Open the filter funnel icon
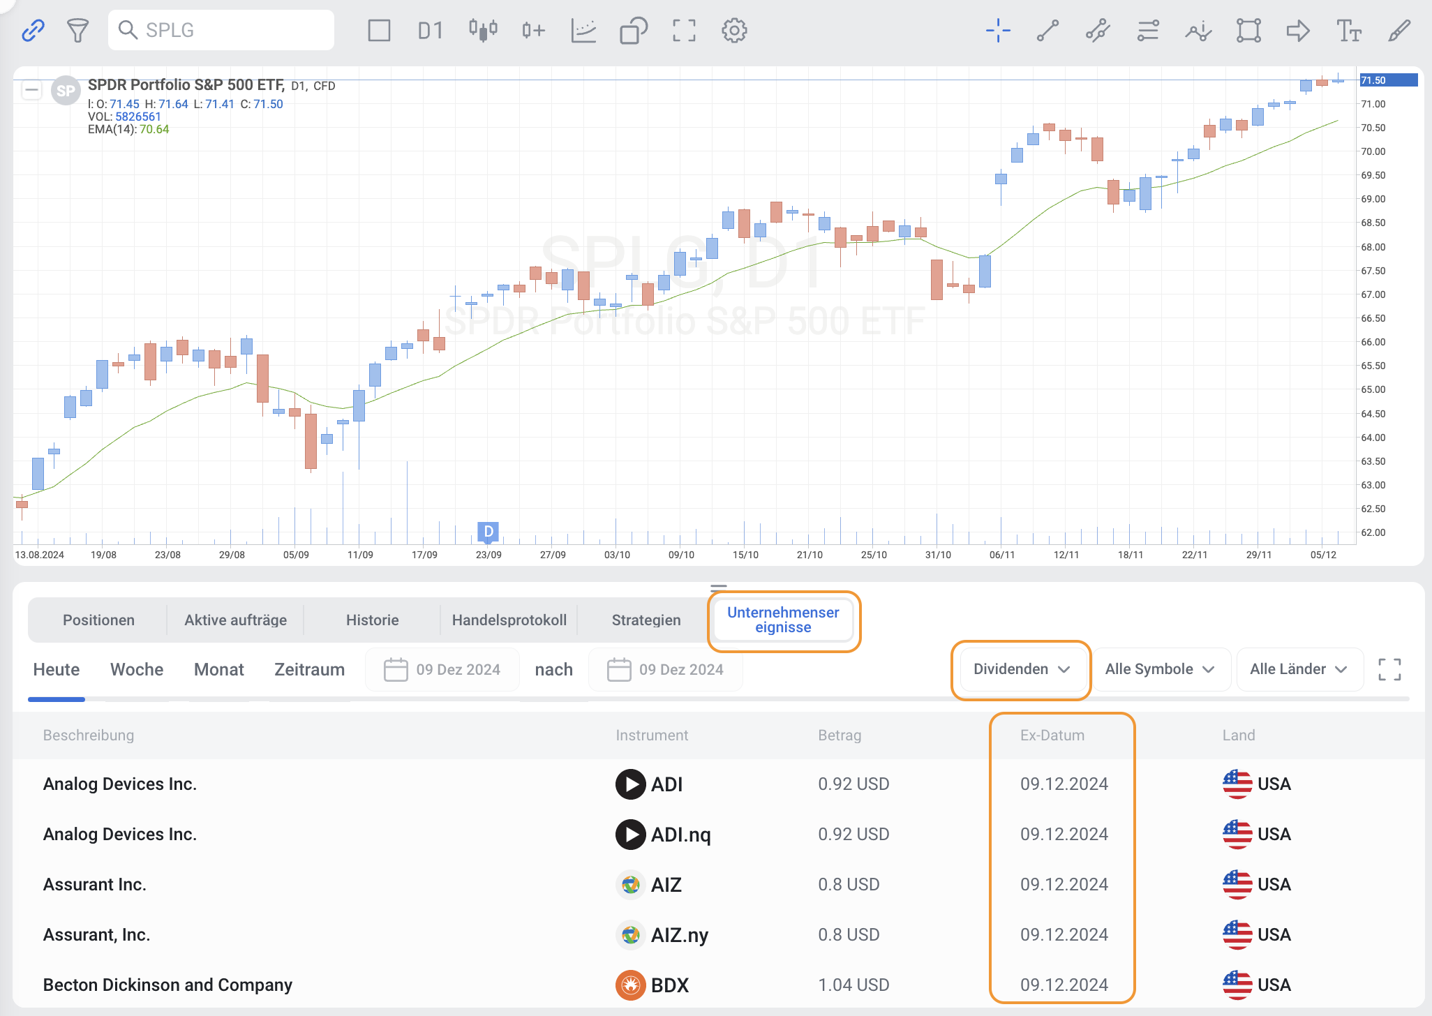 pyautogui.click(x=77, y=30)
